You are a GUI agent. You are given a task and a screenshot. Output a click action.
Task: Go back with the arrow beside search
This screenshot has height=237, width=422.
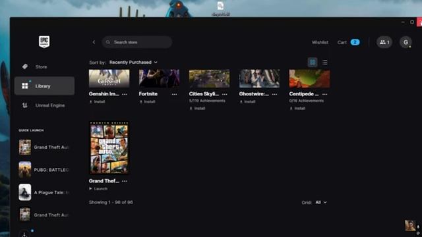94,42
